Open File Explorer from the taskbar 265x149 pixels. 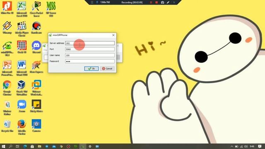[40, 146]
